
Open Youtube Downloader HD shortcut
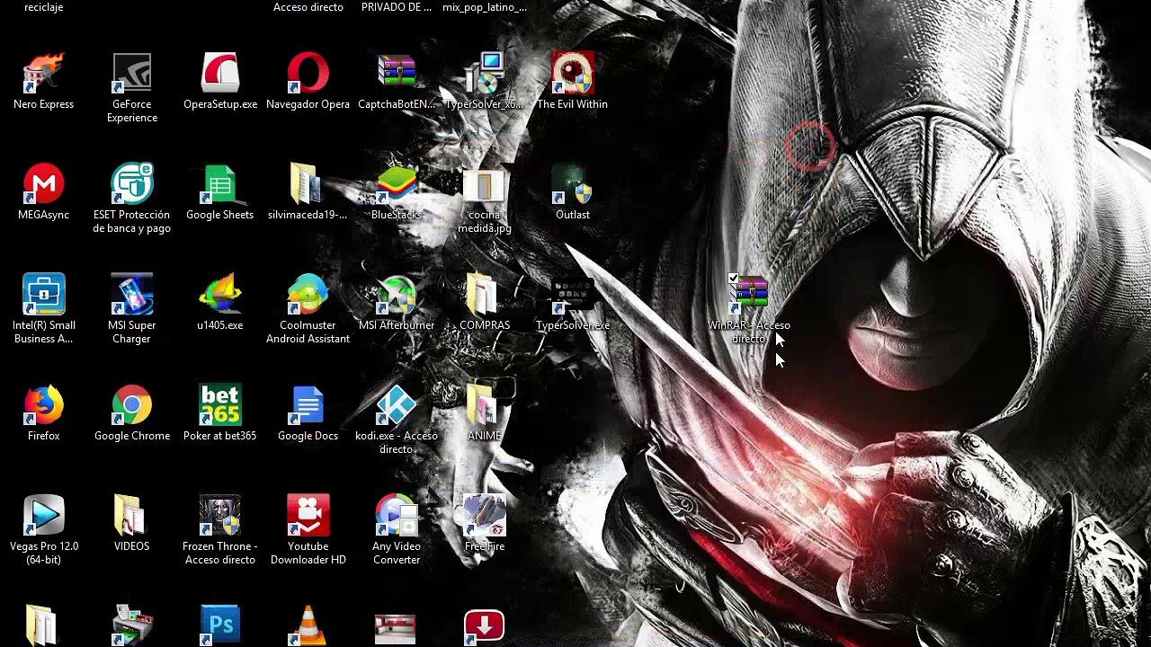pos(308,516)
